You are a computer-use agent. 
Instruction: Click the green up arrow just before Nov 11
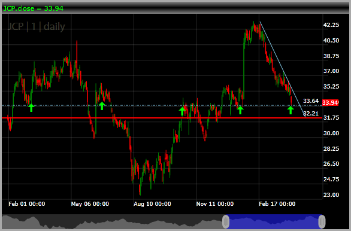pyautogui.click(x=182, y=111)
